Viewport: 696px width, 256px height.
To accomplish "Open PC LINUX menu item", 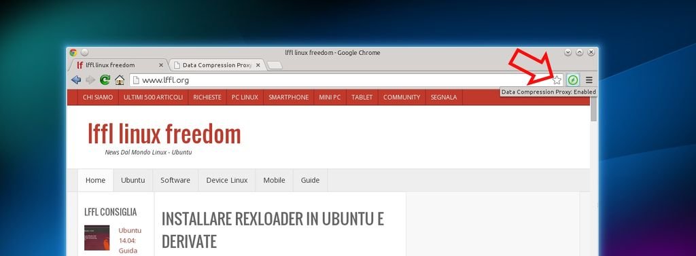I will 245,97.
